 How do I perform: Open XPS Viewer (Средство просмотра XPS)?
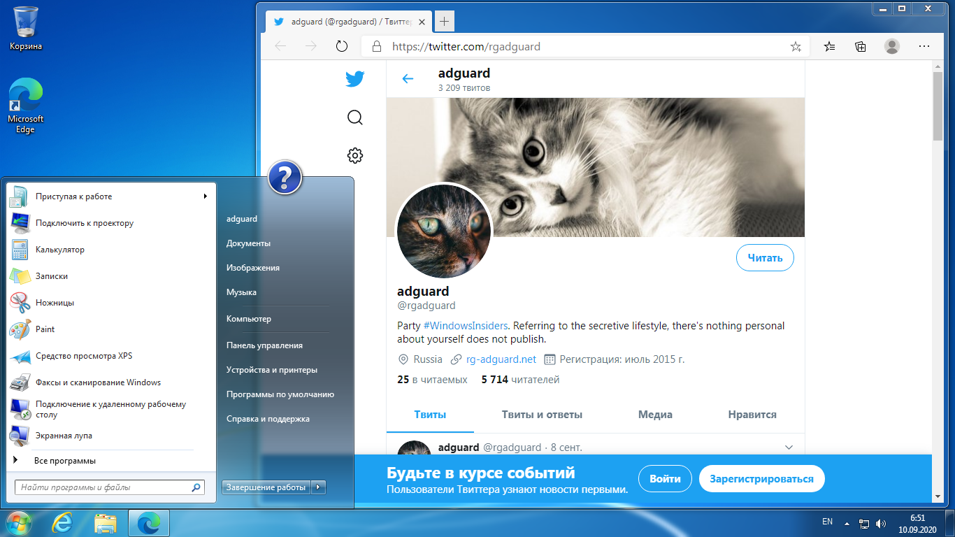112,356
